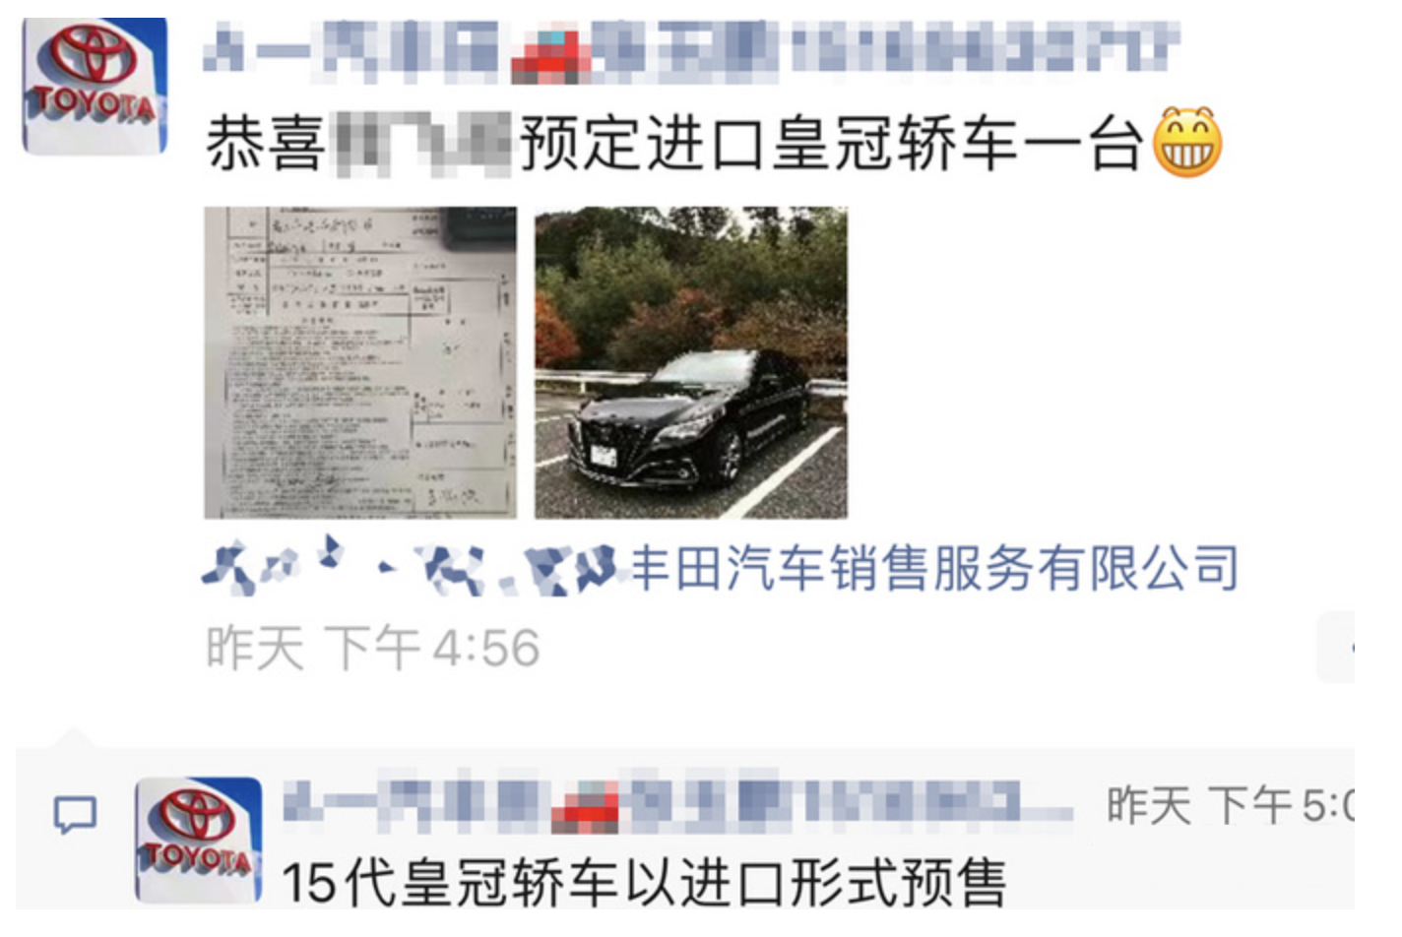Screen dimensions: 1402x937
Task: Open the blurred commenter name in comments
Action: tap(677, 803)
